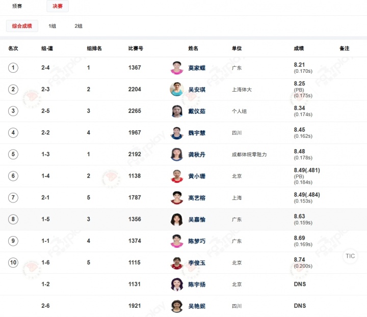Click 龚秋丹's profile picture
Screen dimensions: 367x317
coord(177,154)
